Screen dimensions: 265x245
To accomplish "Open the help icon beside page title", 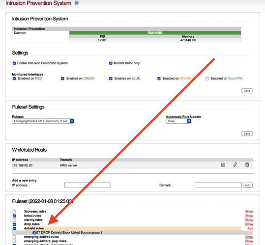I will coord(77,3).
